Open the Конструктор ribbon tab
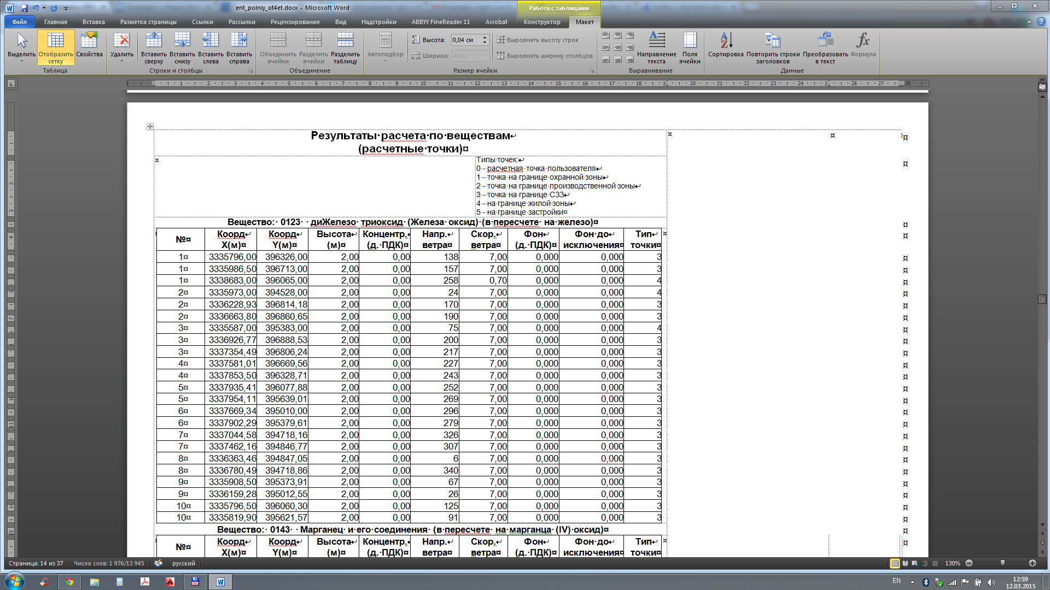1050x590 pixels. [541, 22]
